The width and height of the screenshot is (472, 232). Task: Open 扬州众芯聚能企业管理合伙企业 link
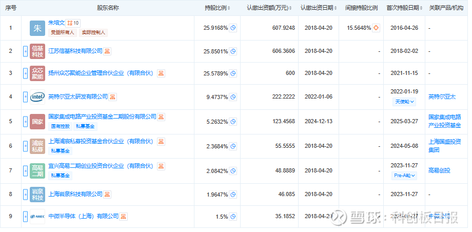101,73
